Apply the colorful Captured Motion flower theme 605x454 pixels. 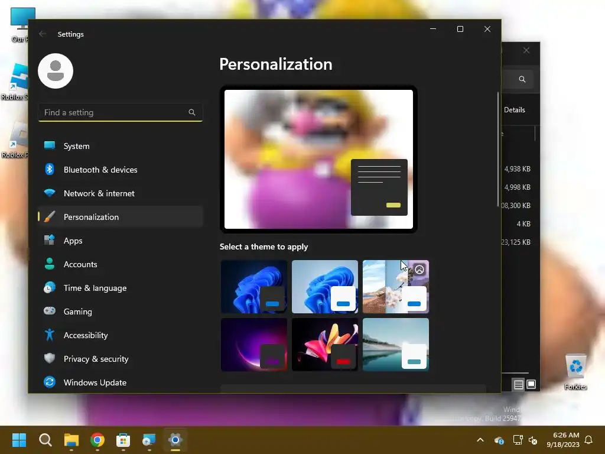pyautogui.click(x=325, y=345)
